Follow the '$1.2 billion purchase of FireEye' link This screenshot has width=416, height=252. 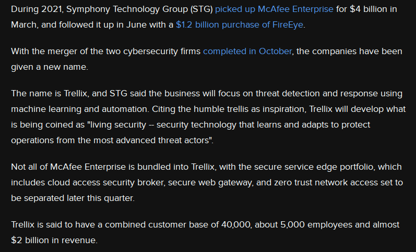[239, 24]
